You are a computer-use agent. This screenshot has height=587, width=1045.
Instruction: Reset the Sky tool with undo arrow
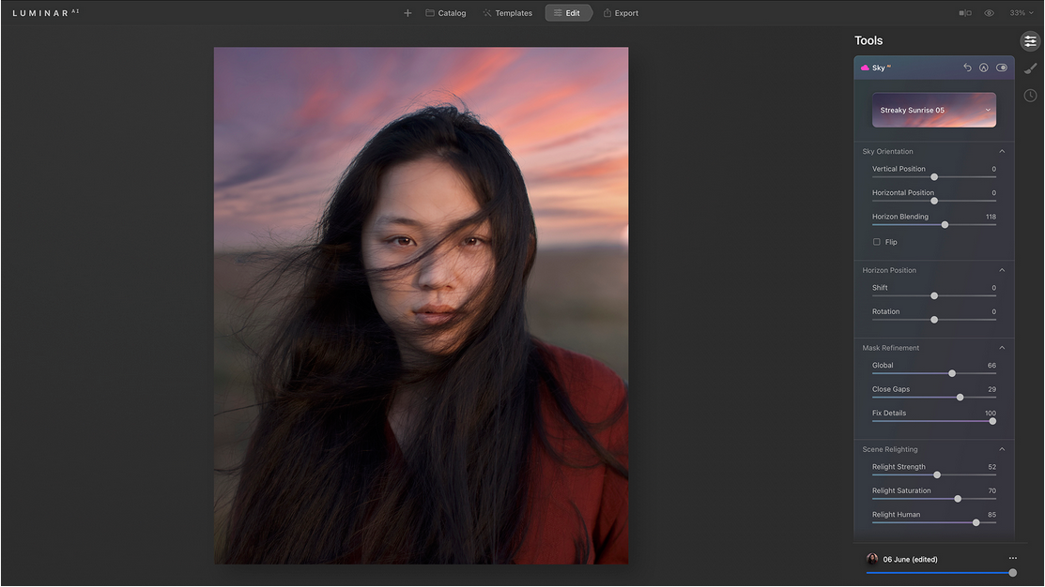coord(967,68)
